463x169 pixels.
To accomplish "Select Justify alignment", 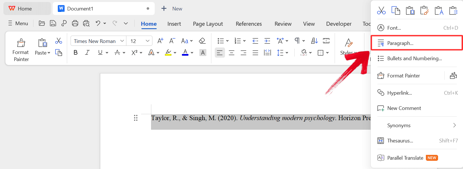I will coord(255,53).
